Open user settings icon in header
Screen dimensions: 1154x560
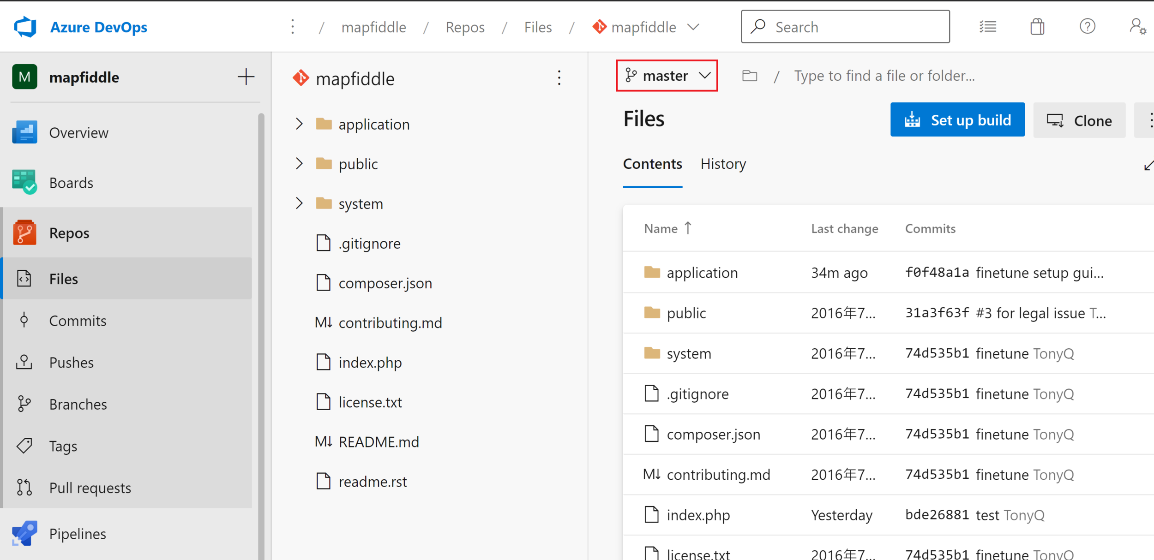tap(1137, 27)
